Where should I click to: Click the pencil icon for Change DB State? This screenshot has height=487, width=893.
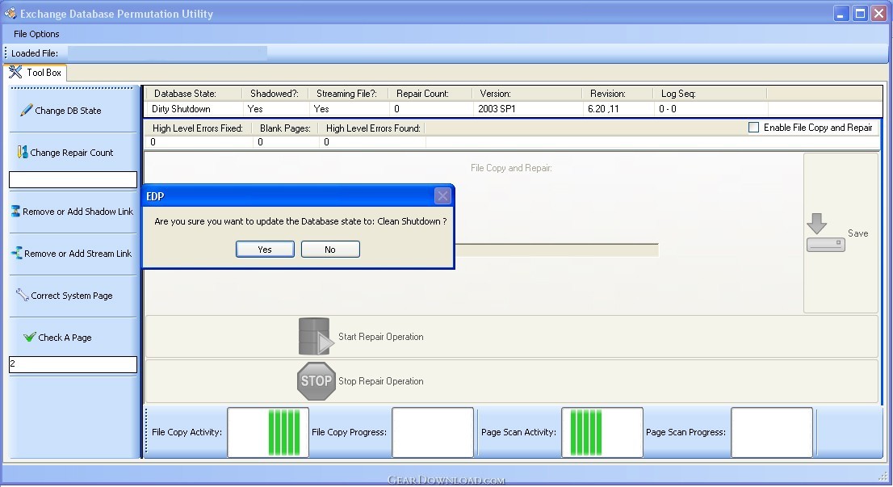pos(26,110)
